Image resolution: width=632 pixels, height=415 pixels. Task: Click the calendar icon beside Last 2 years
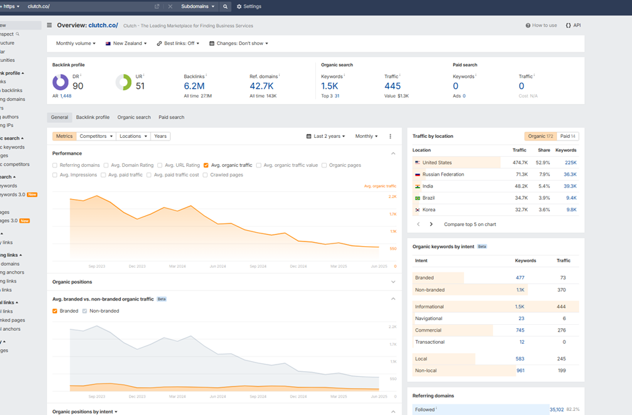click(x=309, y=137)
